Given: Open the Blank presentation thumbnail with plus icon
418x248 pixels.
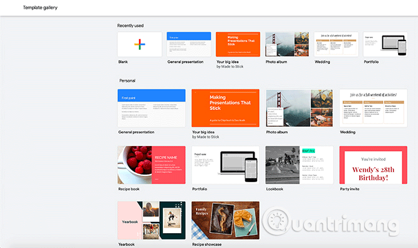Looking at the screenshot, I should click(140, 44).
